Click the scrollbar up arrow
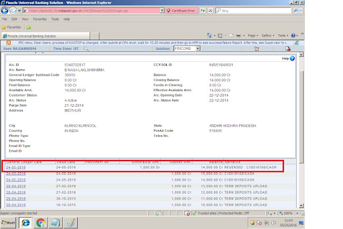The height and width of the screenshot is (229, 343). 301,55
